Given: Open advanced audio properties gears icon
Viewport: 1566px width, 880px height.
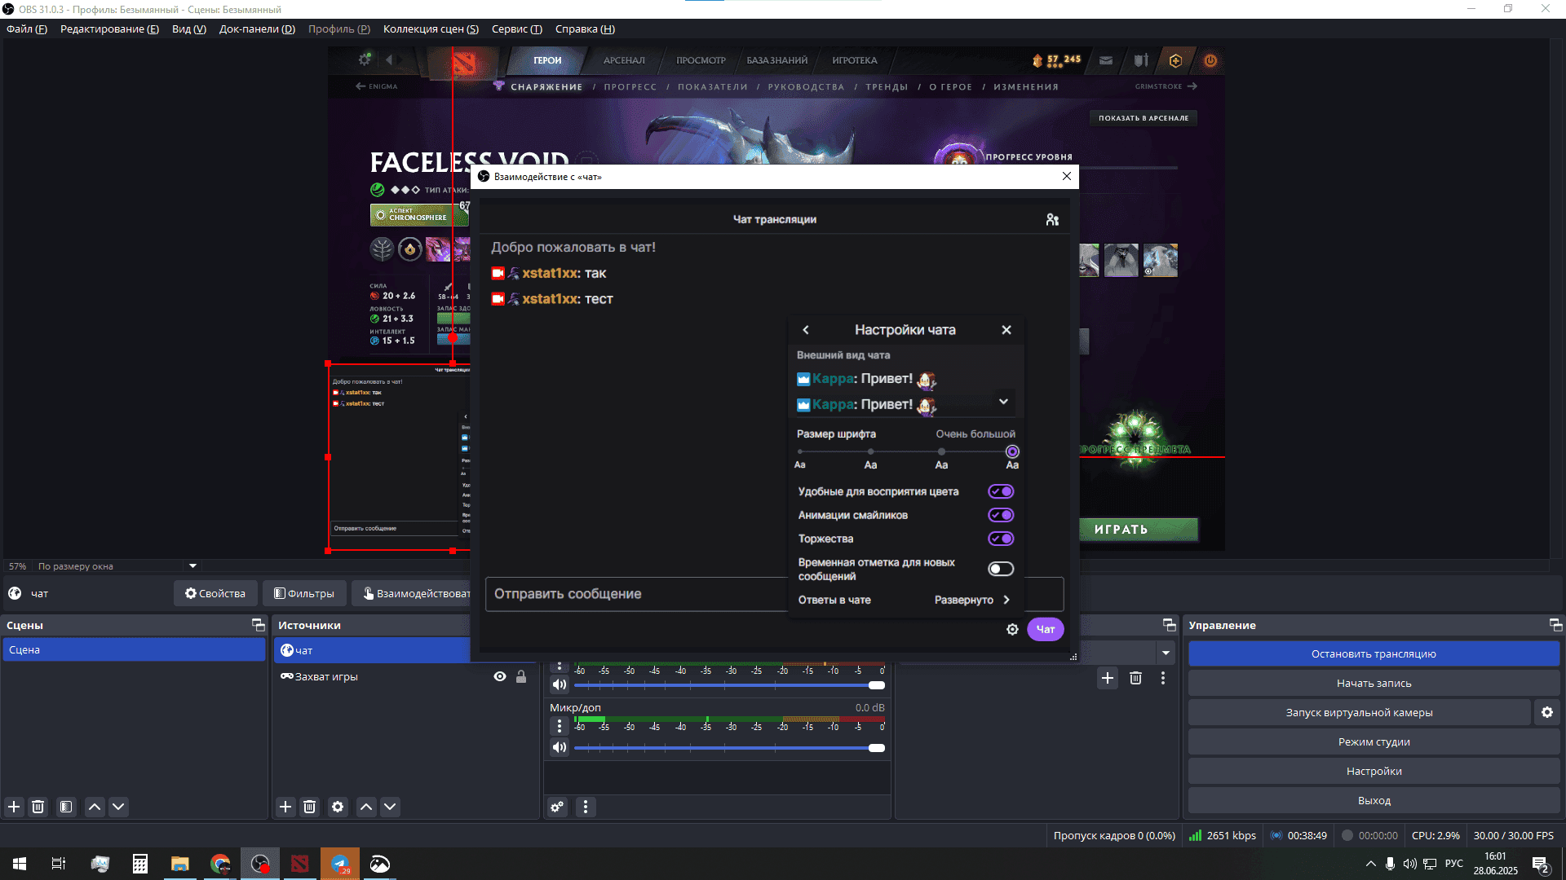Looking at the screenshot, I should 557,807.
